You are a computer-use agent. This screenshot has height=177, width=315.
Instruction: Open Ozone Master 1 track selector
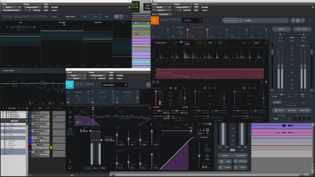(x=74, y=75)
